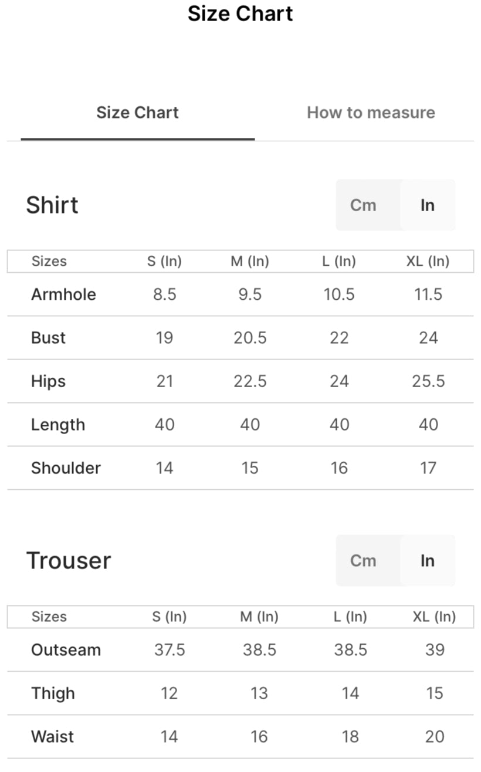The image size is (481, 772).
Task: Click the Waist value 20 for XL
Action: point(435,737)
